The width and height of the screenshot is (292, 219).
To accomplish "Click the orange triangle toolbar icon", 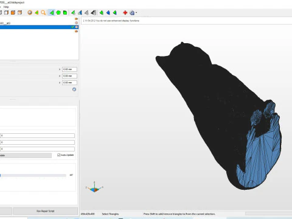I will pos(36,13).
